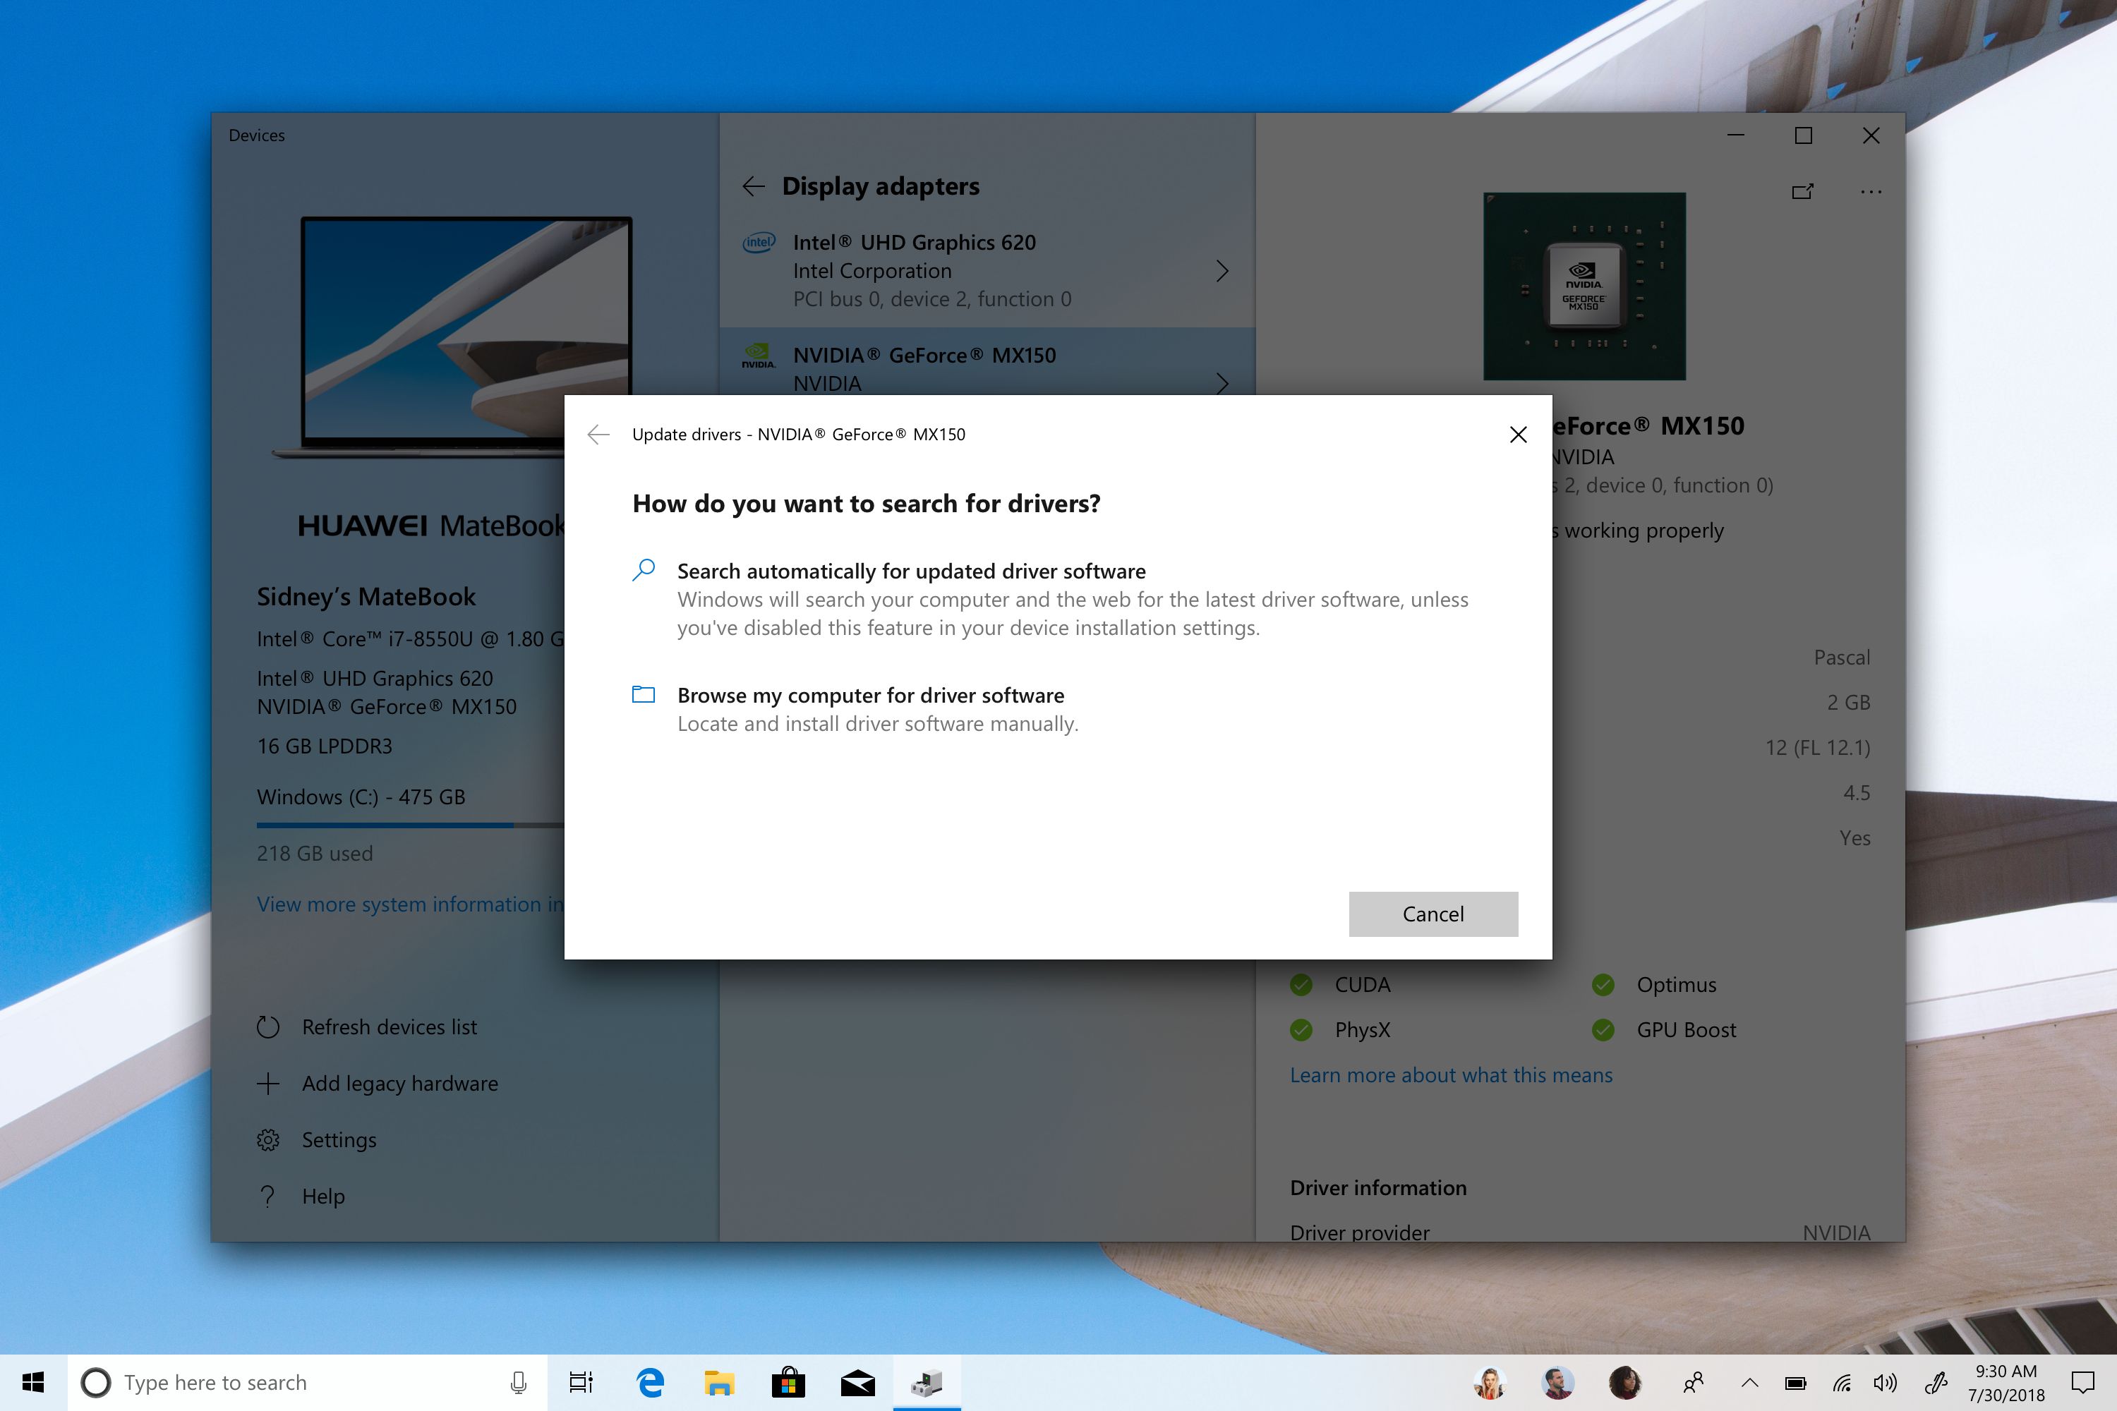2117x1411 pixels.
Task: Click the Cortana circle icon
Action: pyautogui.click(x=95, y=1382)
